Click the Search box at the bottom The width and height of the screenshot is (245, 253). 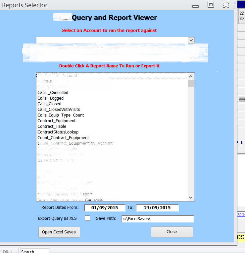coord(34,251)
